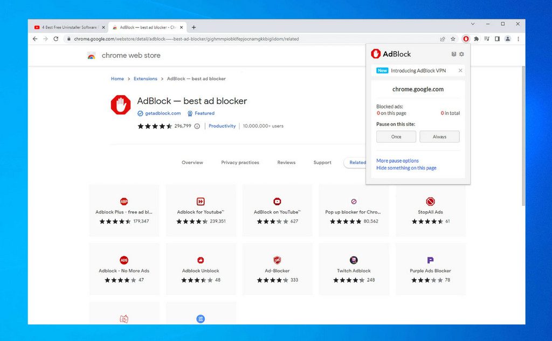This screenshot has height=341, width=552.
Task: Click the site lock icon in address bar
Action: click(x=69, y=39)
